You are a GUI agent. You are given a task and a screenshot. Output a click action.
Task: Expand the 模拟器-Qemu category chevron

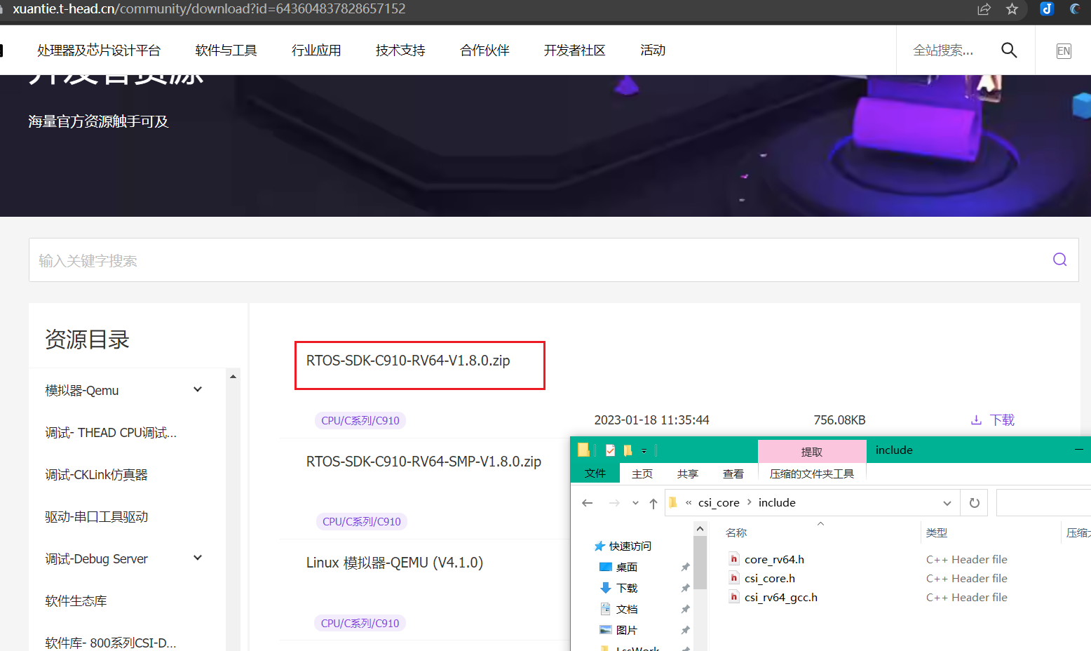[x=198, y=389]
